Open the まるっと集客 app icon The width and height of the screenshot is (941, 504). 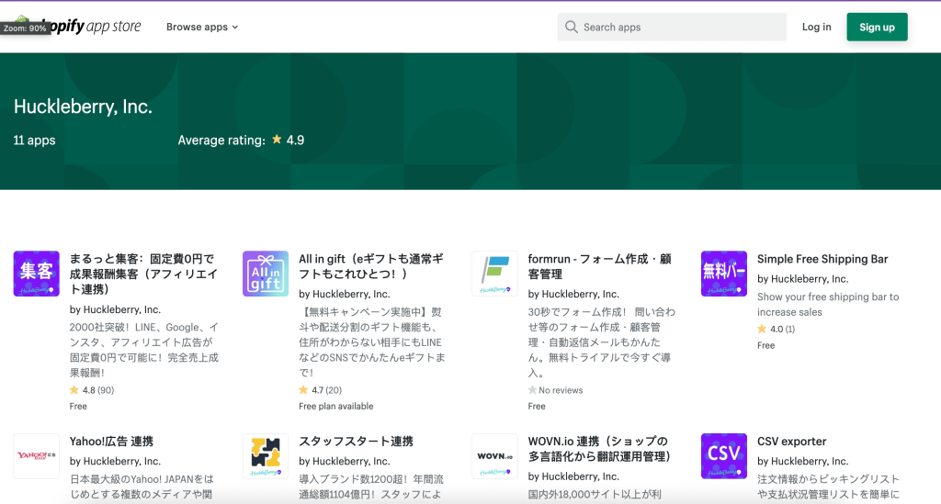[x=37, y=274]
